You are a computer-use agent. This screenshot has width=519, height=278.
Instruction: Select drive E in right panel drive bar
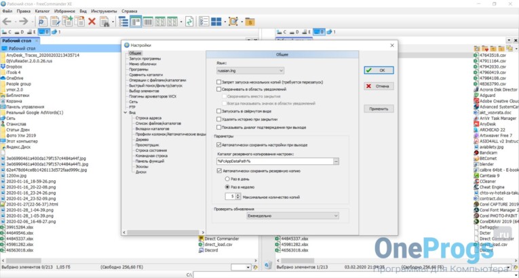305,32
